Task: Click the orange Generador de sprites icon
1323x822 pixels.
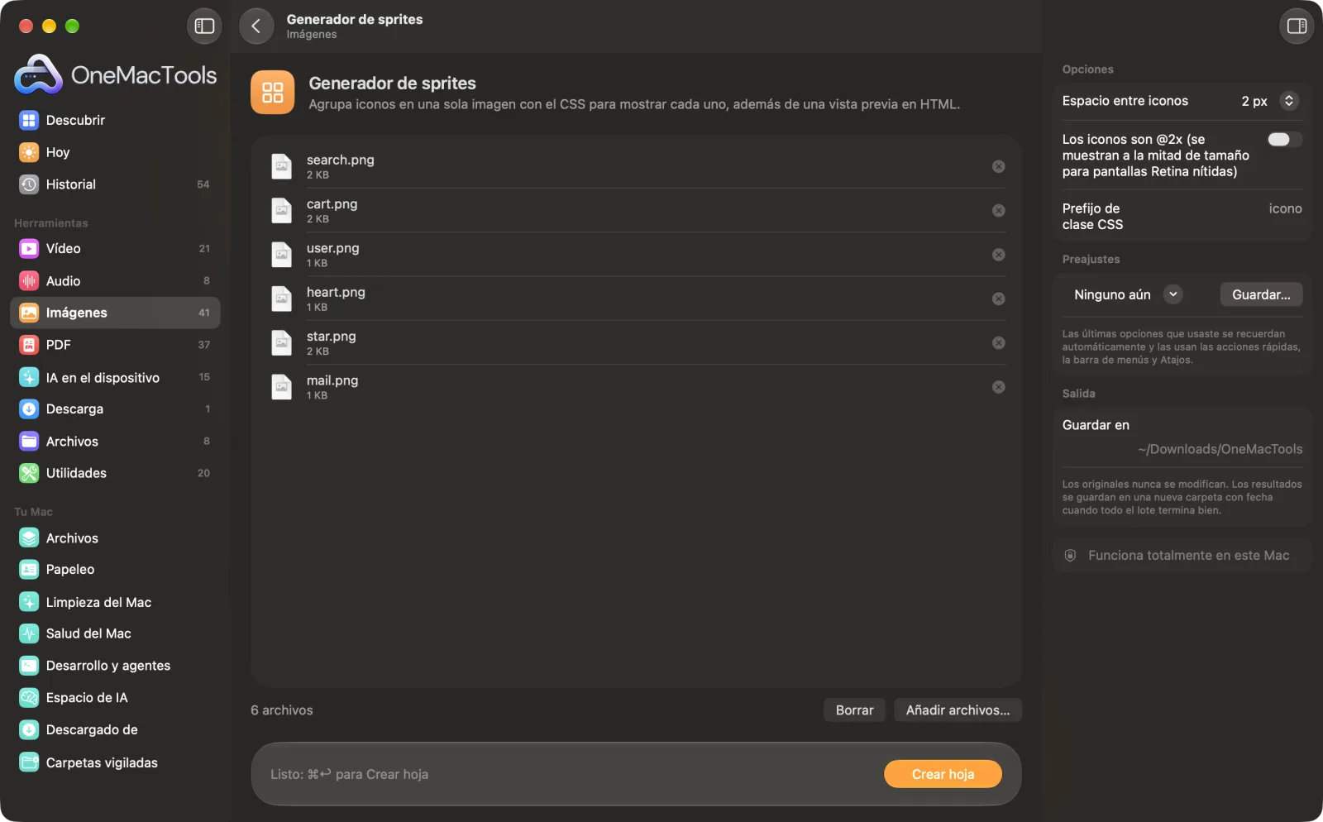Action: [273, 92]
